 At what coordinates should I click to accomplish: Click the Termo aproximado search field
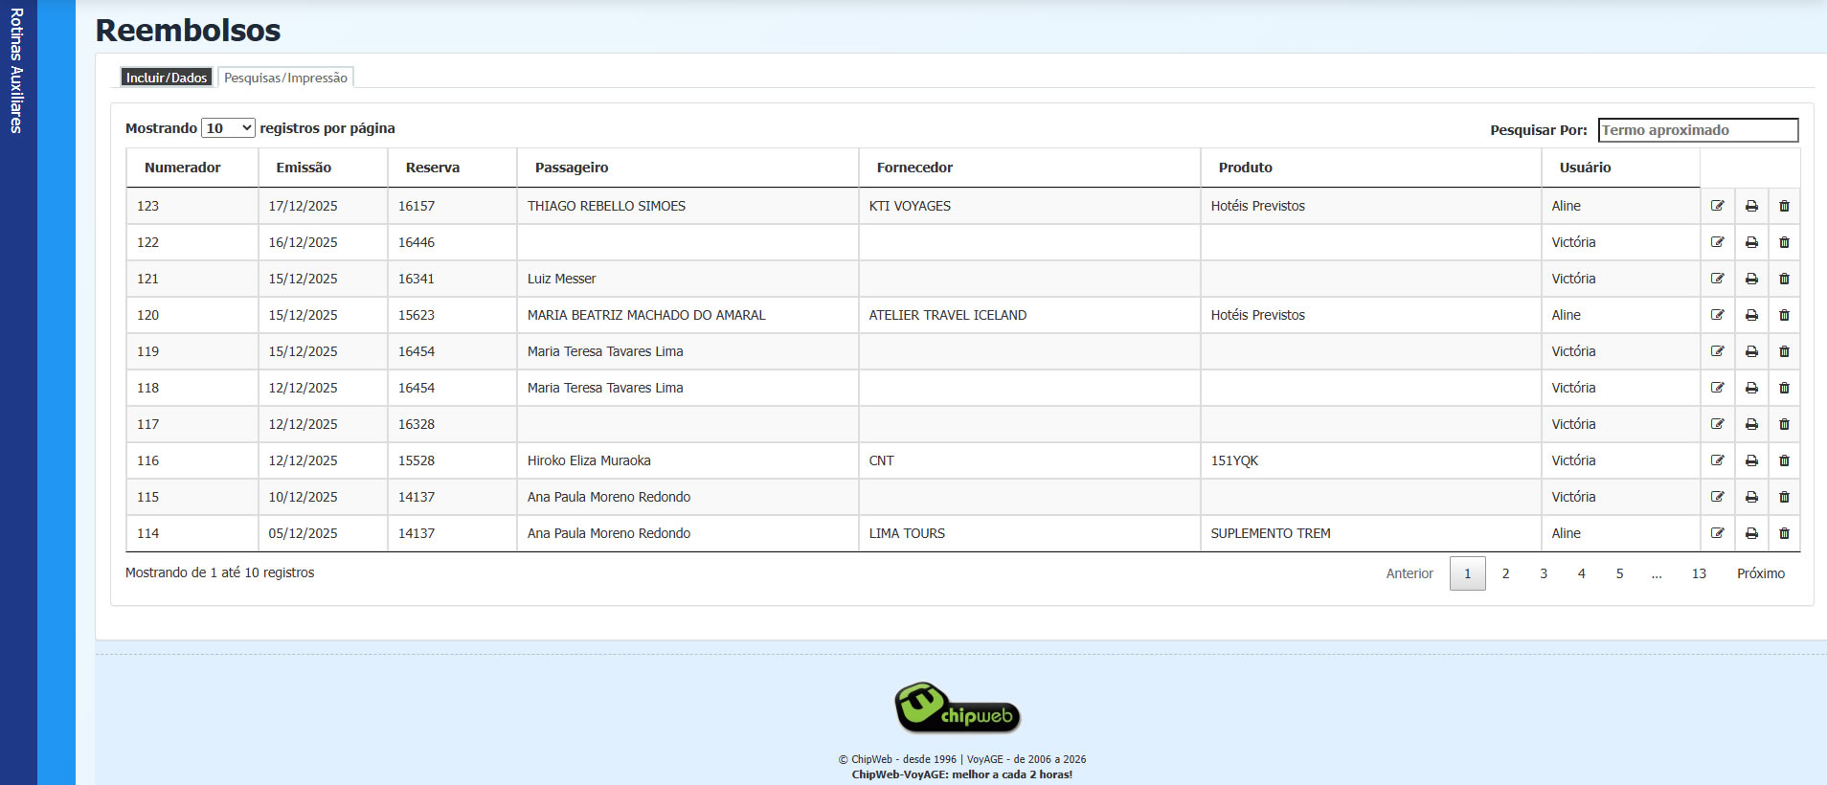coord(1698,130)
